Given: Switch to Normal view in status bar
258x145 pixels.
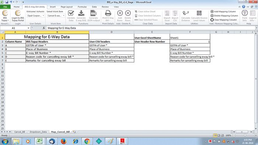Looking at the screenshot, I should point(215,135).
